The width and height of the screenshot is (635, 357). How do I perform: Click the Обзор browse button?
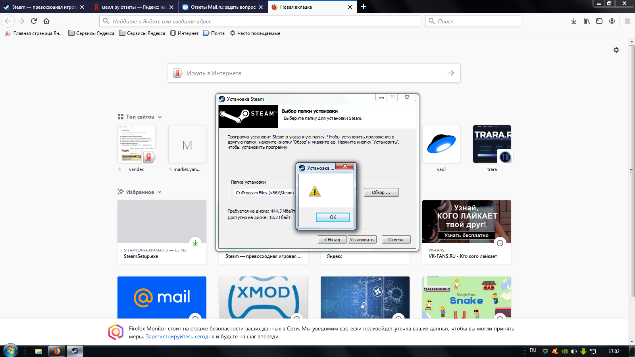point(381,192)
